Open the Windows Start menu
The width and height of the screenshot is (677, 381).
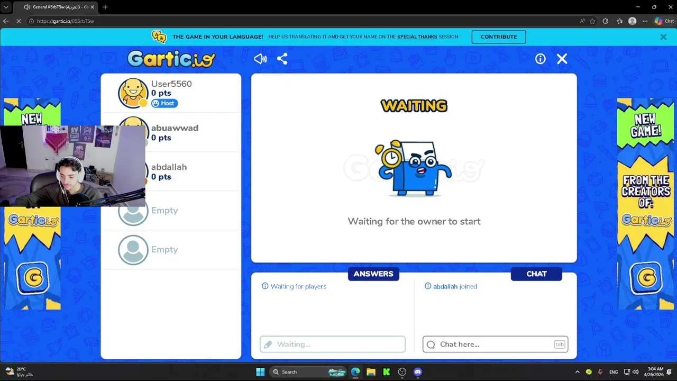[260, 372]
